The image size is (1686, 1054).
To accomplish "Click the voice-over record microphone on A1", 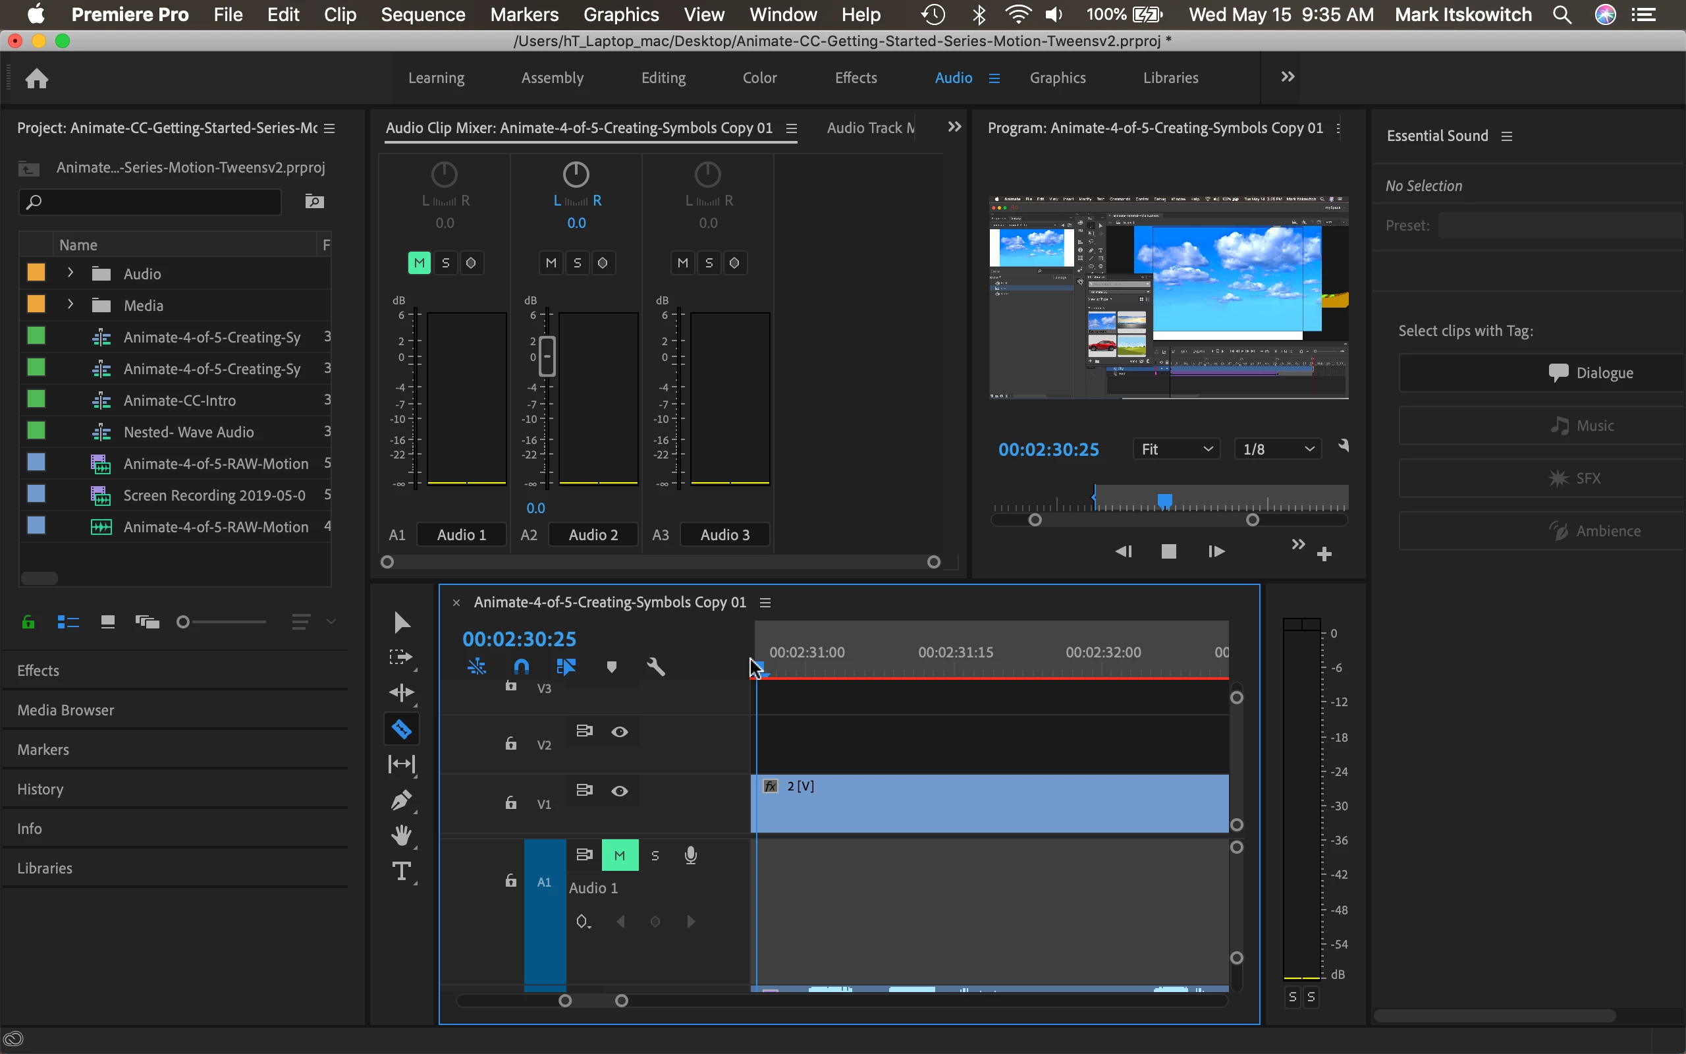I will pyautogui.click(x=690, y=855).
